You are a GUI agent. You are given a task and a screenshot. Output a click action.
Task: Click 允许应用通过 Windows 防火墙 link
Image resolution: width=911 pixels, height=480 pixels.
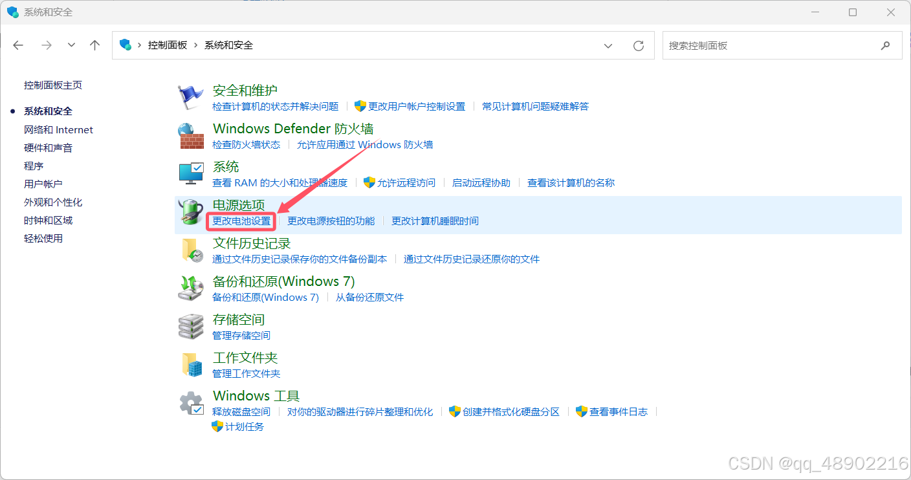click(365, 145)
